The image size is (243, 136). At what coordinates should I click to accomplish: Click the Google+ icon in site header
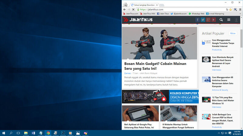point(208,20)
